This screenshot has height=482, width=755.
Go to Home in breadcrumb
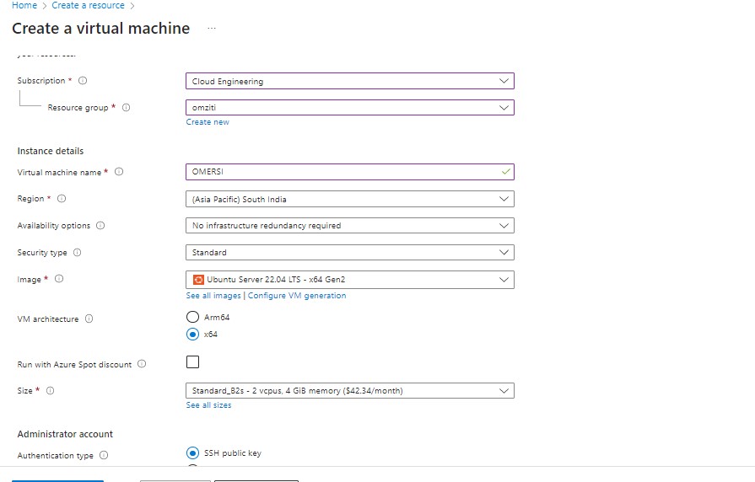point(24,6)
